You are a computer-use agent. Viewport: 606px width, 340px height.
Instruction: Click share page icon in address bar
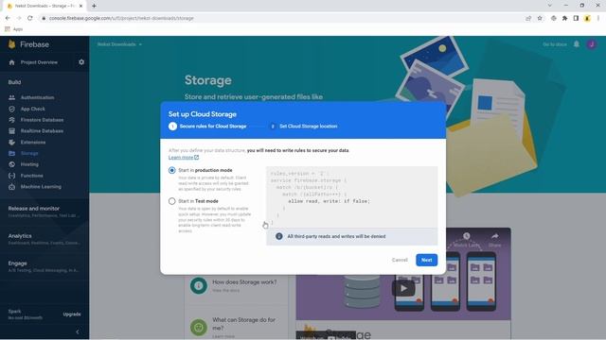528,18
